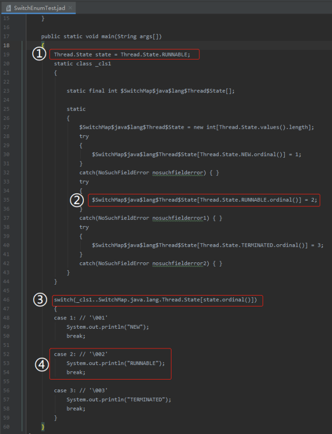Image resolution: width=332 pixels, height=434 pixels.
Task: Click 'public static void main(String args[])' line
Action: [x=102, y=36]
